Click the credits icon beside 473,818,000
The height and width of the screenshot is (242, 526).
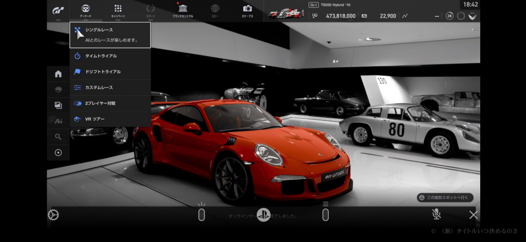point(315,16)
